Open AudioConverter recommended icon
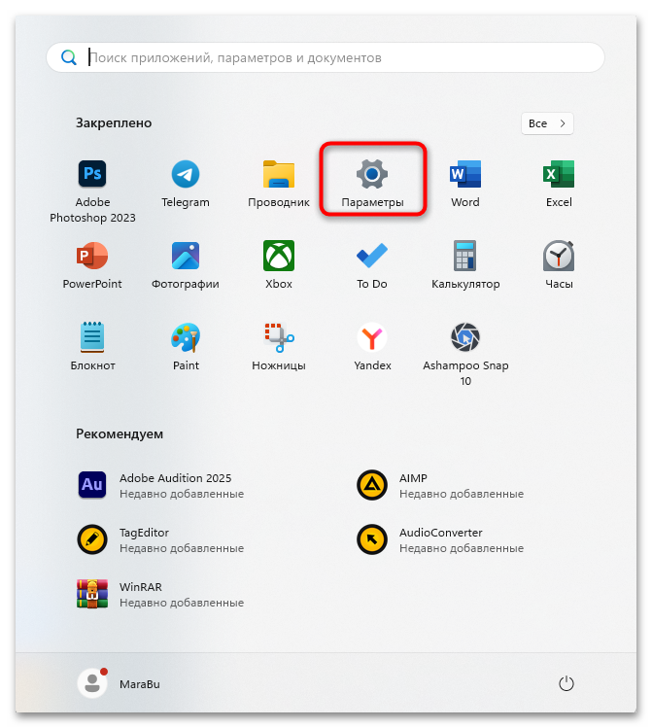Image resolution: width=652 pixels, height=728 pixels. pyautogui.click(x=372, y=539)
